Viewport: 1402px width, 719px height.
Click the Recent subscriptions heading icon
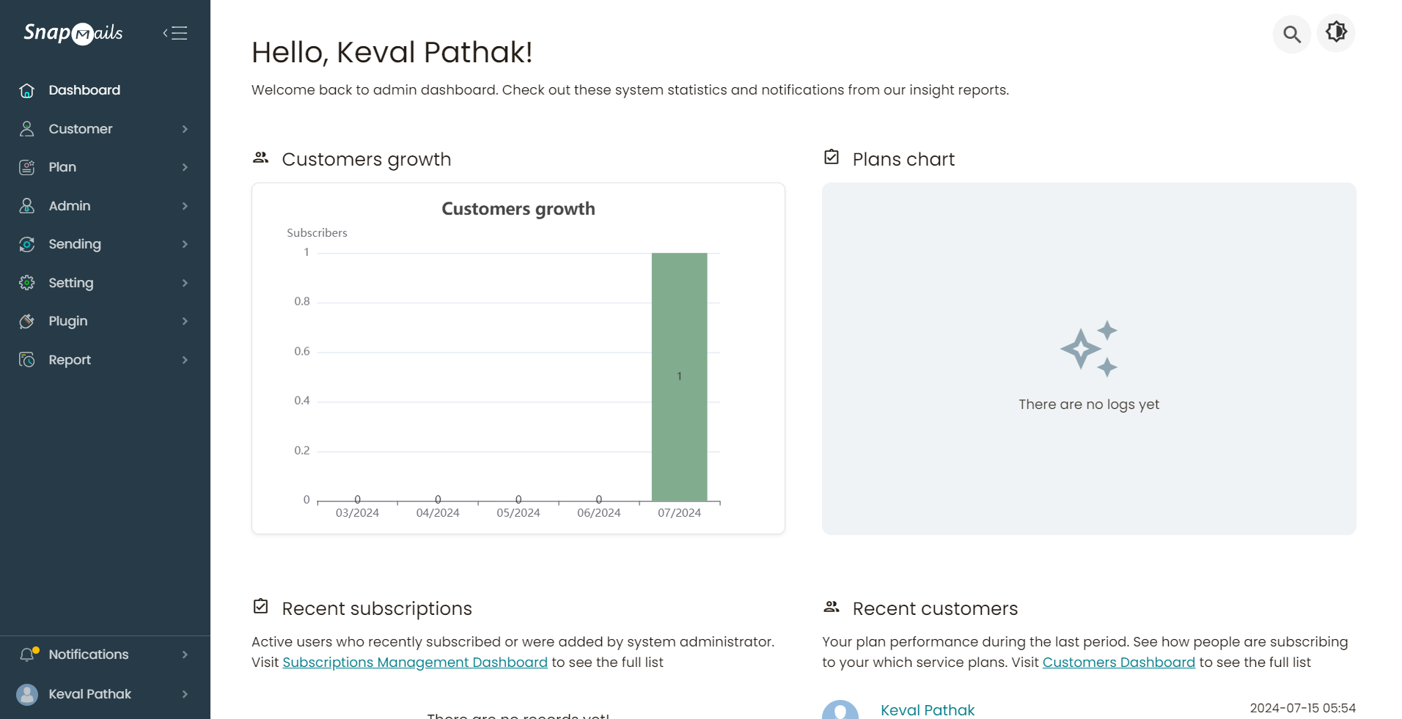point(260,607)
